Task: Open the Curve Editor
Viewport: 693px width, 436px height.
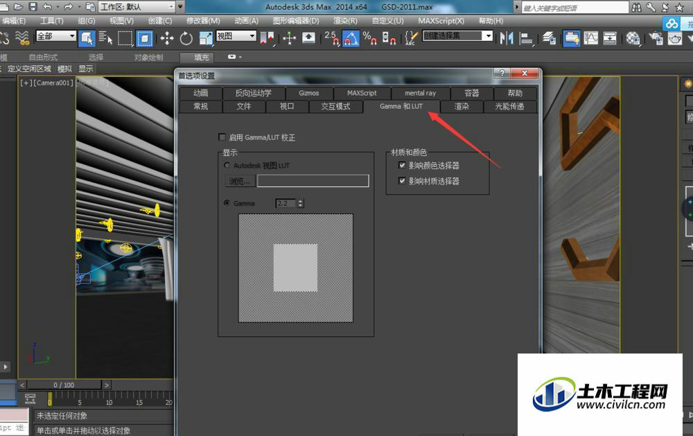Action: coord(591,39)
